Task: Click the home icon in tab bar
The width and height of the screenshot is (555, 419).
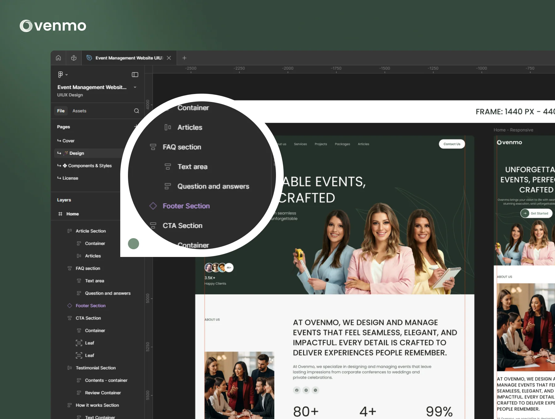Action: (x=58, y=58)
